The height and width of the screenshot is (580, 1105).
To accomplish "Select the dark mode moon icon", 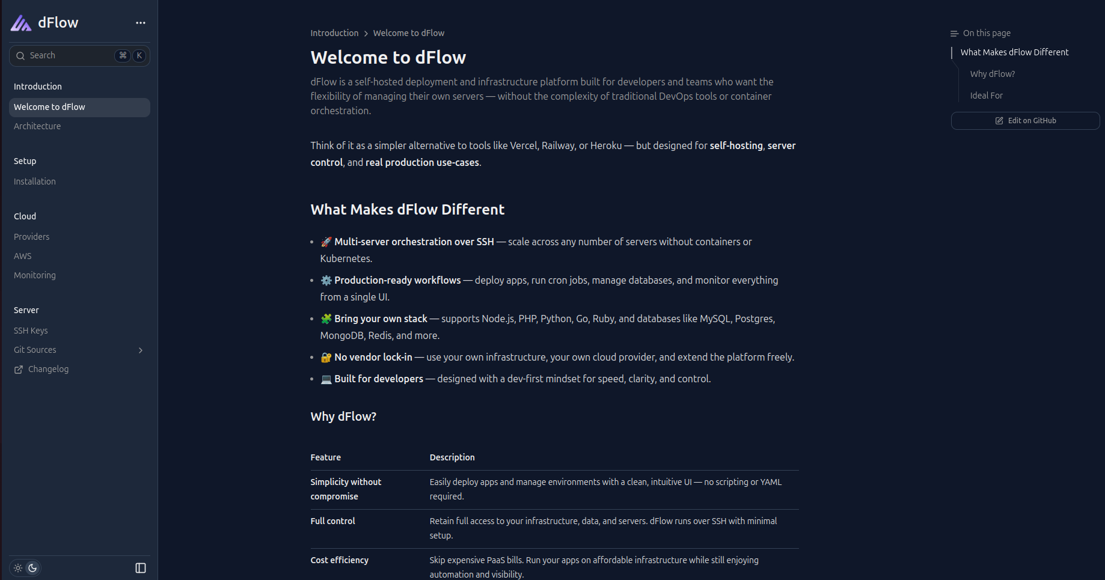I will [32, 567].
